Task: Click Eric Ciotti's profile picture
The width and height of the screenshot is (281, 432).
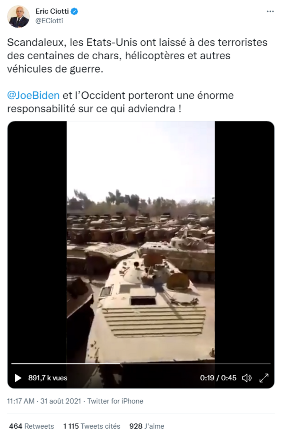Action: click(18, 16)
